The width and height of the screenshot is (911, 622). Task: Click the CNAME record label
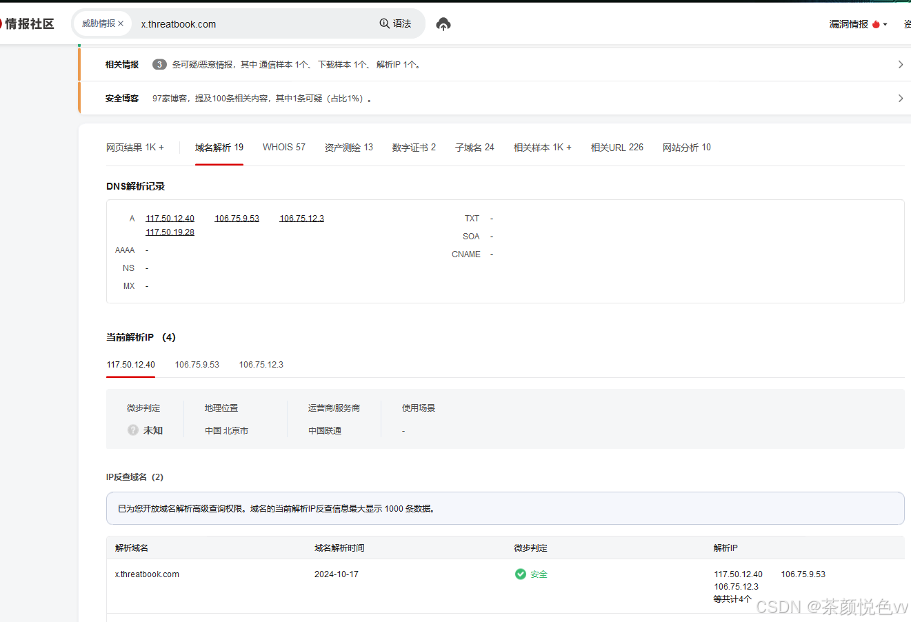coord(466,254)
